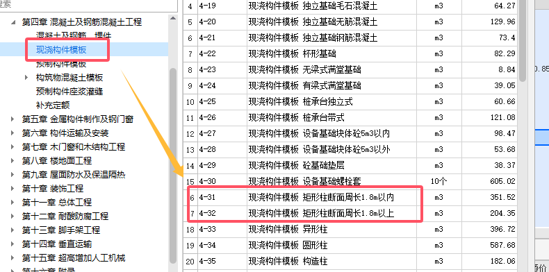Select 第十章 装饰工程 label
Screen dimensions: 549x272
(53, 189)
